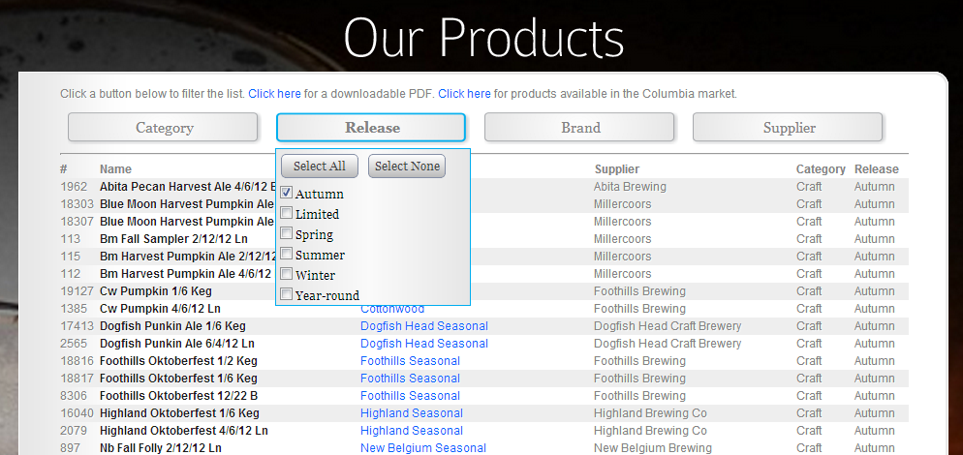Select the Winter release checkbox

click(x=286, y=274)
